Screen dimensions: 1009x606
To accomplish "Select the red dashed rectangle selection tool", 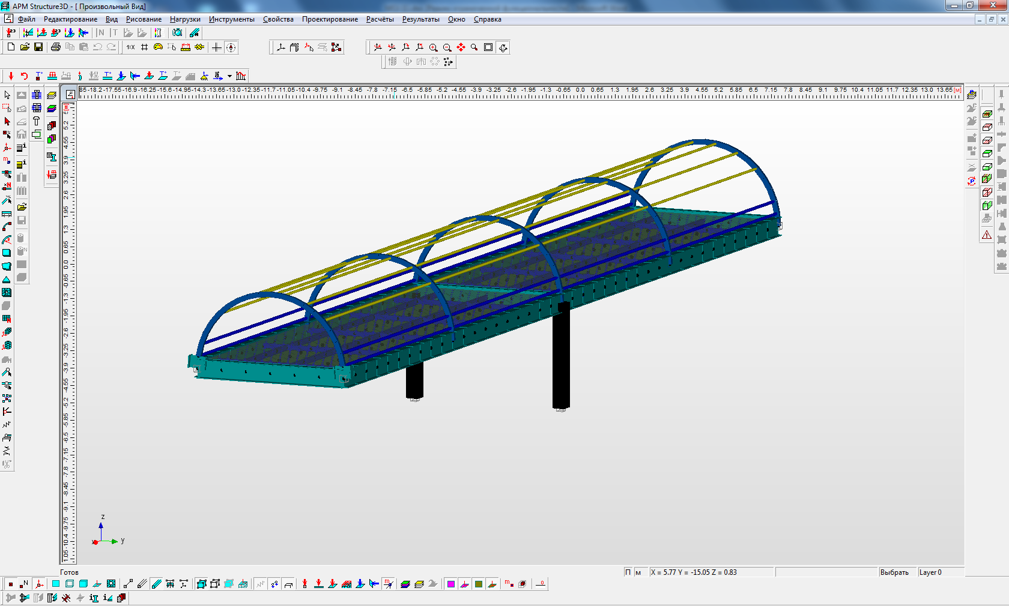I will [x=7, y=108].
